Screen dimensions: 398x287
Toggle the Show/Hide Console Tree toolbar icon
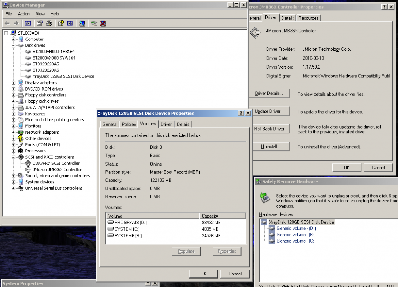27,23
